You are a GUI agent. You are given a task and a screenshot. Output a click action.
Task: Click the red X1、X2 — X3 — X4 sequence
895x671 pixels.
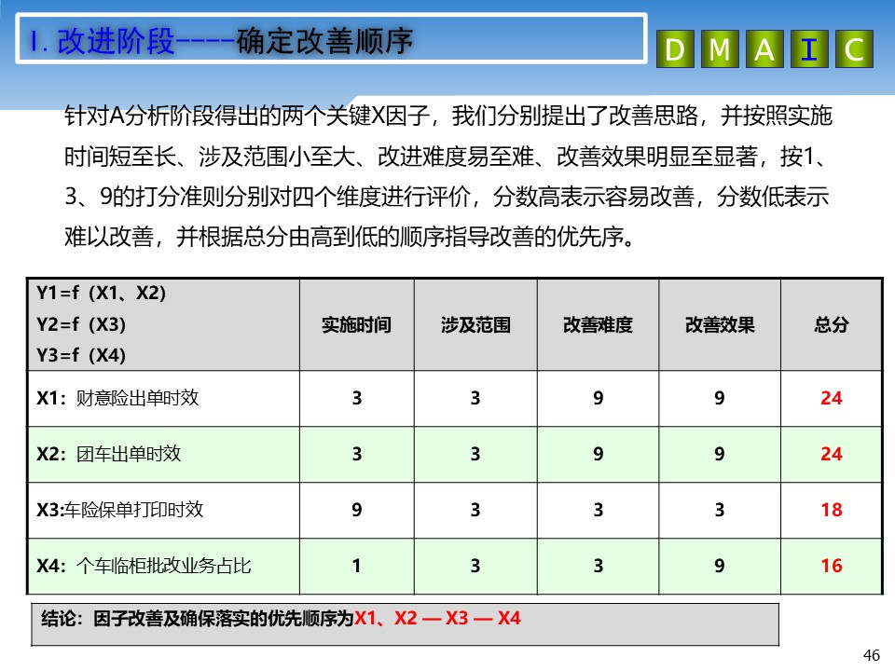tap(438, 618)
